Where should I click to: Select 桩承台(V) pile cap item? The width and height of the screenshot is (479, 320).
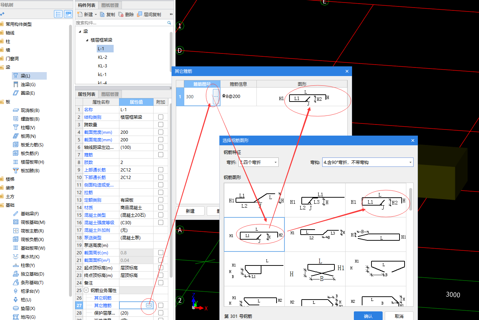tap(30, 291)
